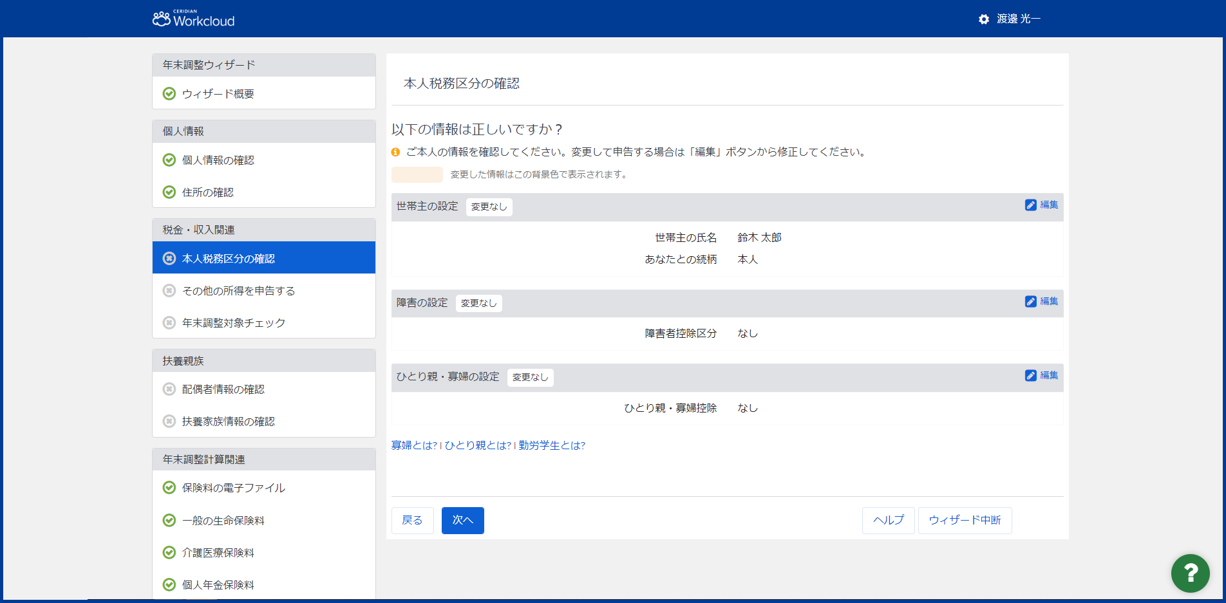Click the green checkmark beside ウィザード概要
Viewport: 1226px width, 603px height.
[169, 93]
